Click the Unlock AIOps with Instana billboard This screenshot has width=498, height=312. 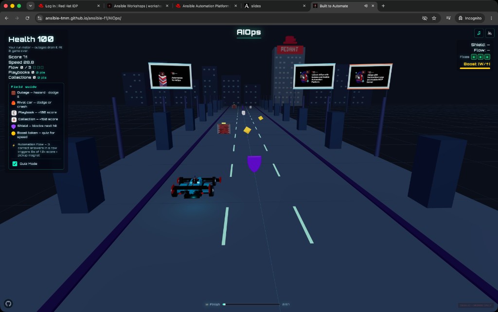315,76
